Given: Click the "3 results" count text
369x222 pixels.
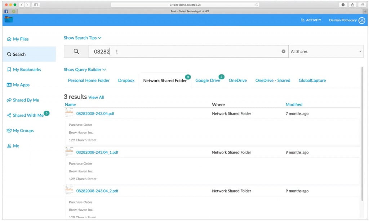Looking at the screenshot, I should (x=75, y=97).
